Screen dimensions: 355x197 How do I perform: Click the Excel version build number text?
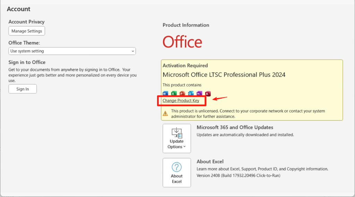pyautogui.click(x=238, y=175)
